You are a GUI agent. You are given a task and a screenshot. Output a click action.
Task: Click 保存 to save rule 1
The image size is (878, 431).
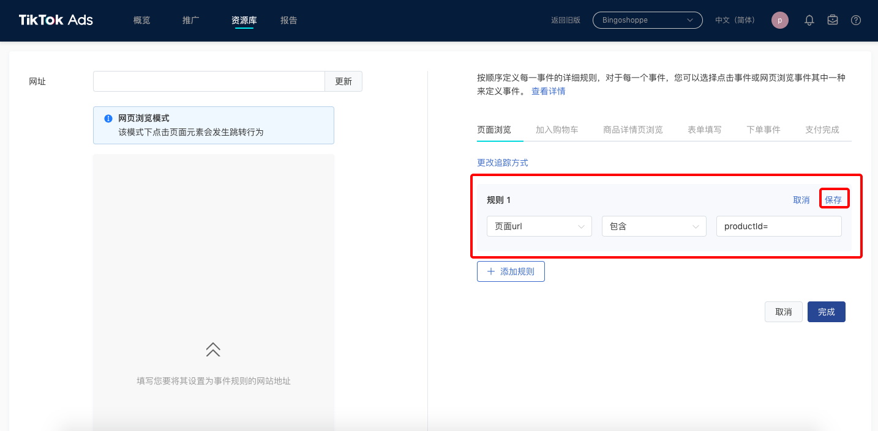click(833, 200)
